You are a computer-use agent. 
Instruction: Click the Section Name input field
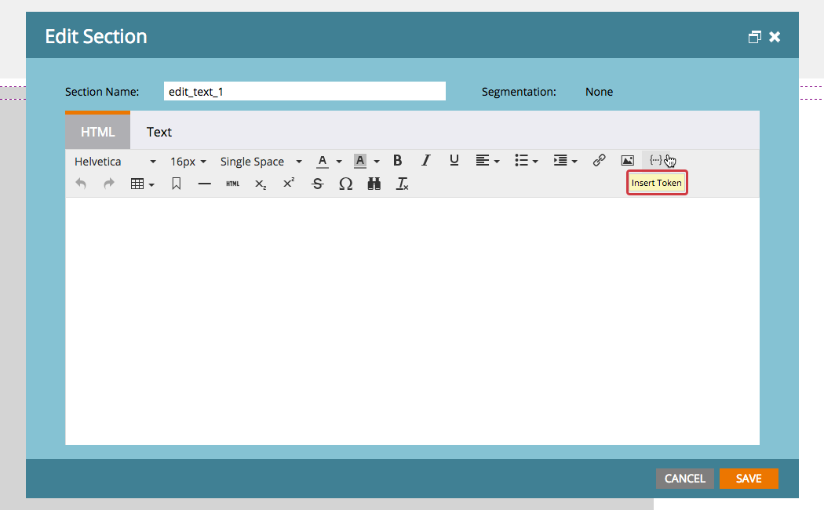tap(304, 91)
